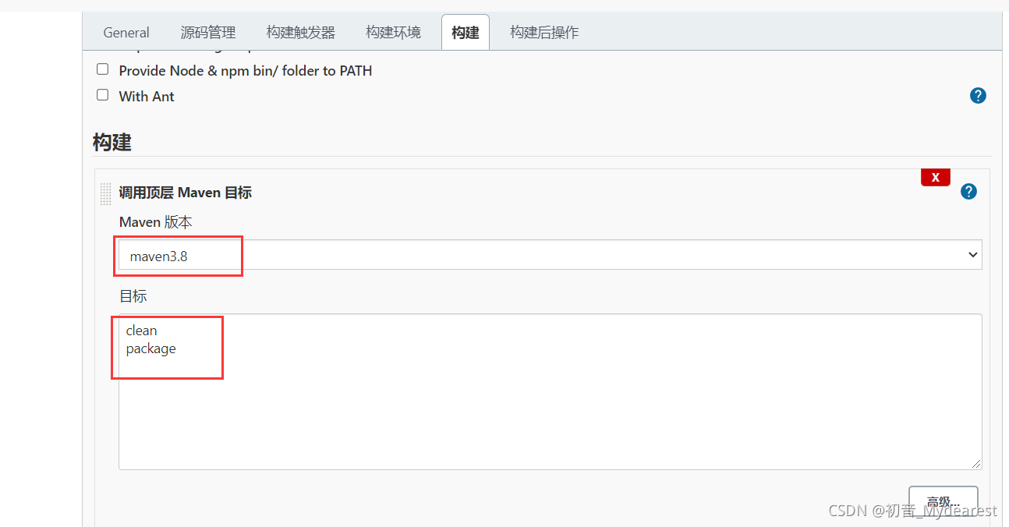Click the Maven 版本 label
Screen dimensions: 1009x527
pyautogui.click(x=155, y=222)
